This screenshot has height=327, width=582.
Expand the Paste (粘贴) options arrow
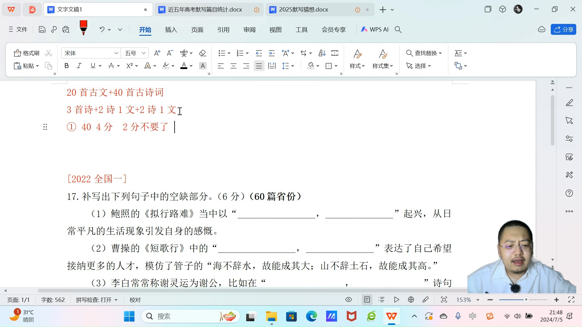click(38, 66)
